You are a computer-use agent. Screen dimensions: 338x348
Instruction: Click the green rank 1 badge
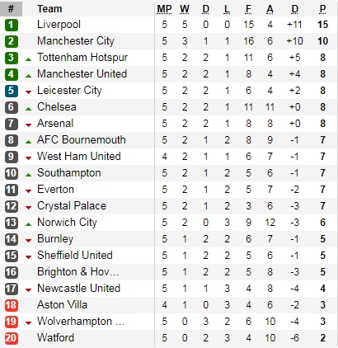tap(12, 25)
